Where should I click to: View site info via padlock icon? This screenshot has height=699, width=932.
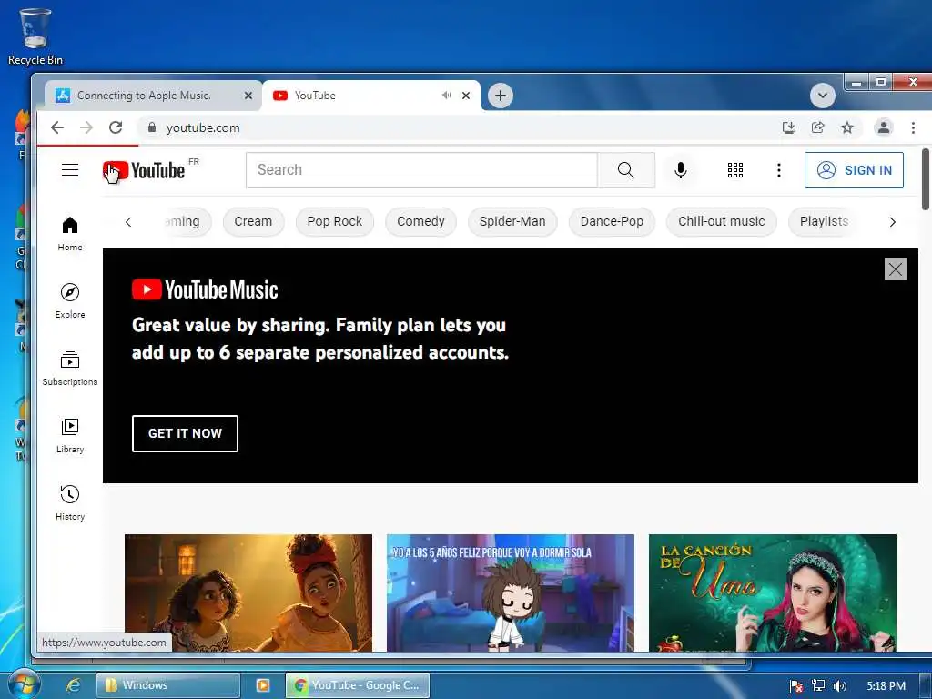(x=152, y=127)
